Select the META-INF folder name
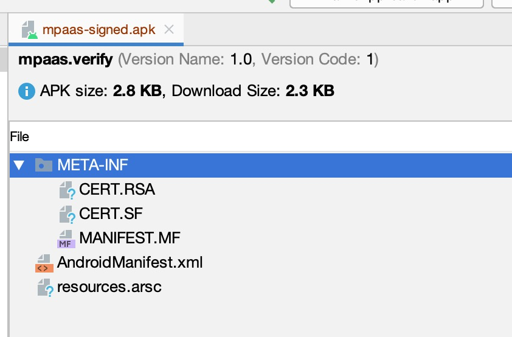The image size is (512, 337). pyautogui.click(x=93, y=165)
